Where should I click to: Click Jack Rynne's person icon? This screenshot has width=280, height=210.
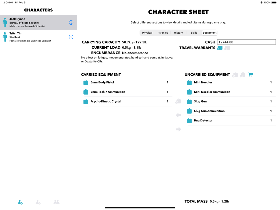pos(5,22)
